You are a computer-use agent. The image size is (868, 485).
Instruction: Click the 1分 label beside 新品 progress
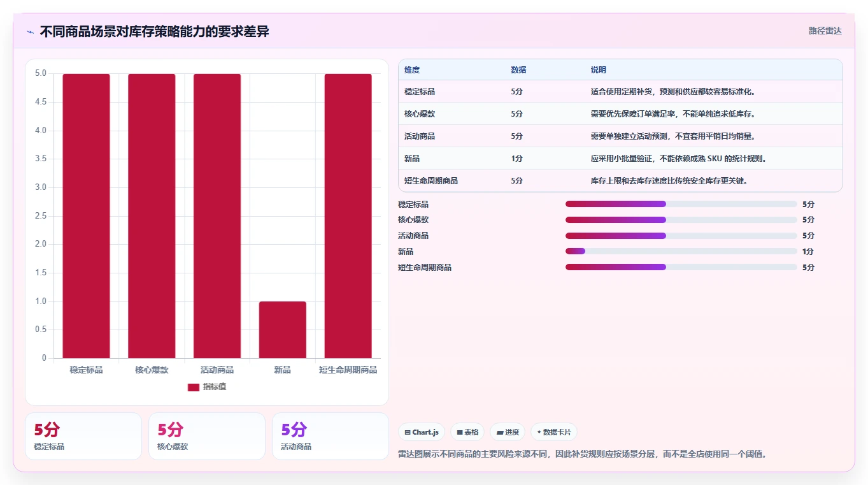click(808, 252)
